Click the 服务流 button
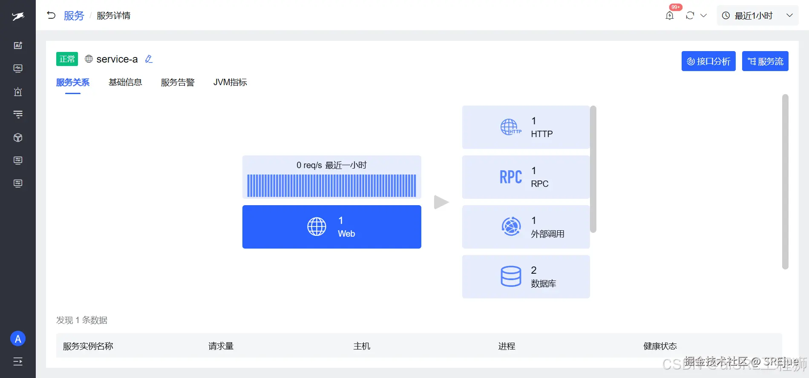 765,61
